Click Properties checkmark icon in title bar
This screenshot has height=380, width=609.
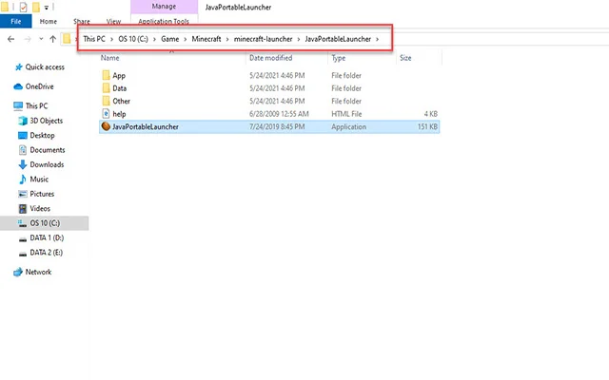pyautogui.click(x=23, y=7)
